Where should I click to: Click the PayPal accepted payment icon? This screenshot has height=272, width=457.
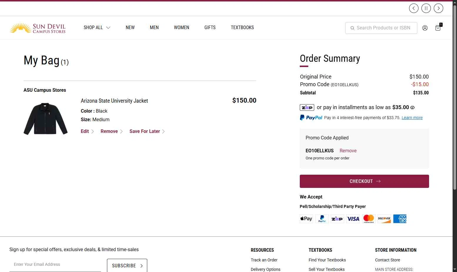click(x=322, y=219)
